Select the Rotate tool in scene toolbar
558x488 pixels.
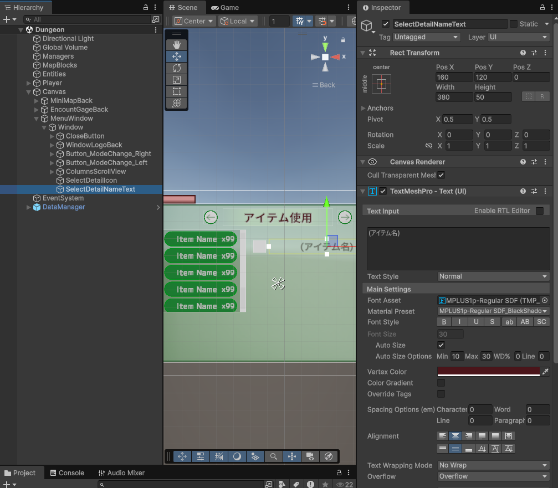click(176, 68)
